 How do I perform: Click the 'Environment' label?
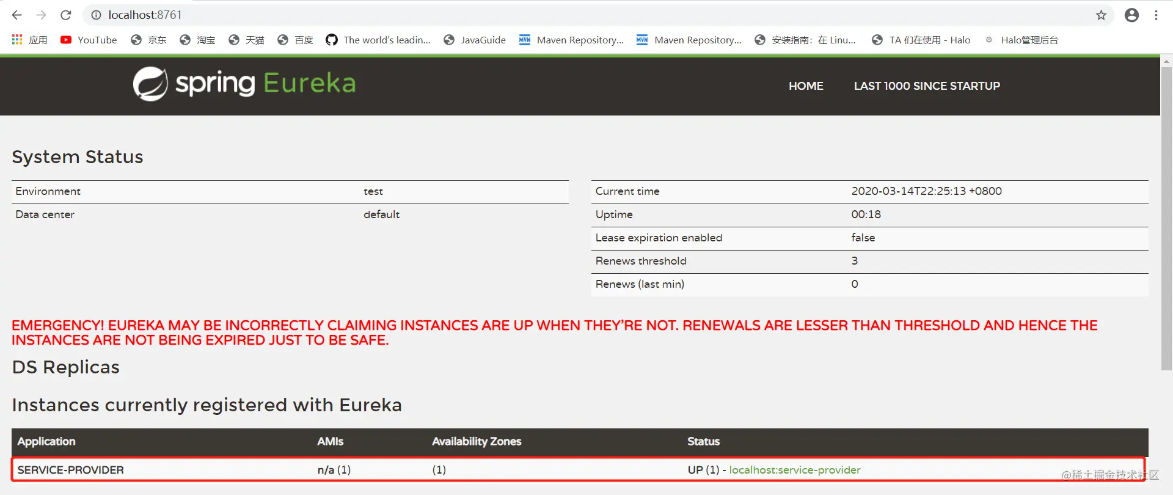coord(48,191)
